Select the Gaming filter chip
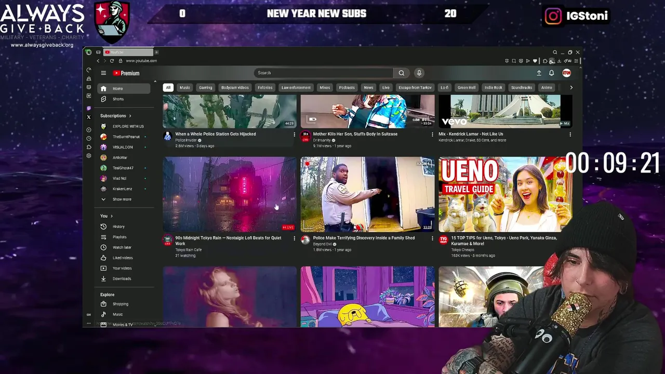This screenshot has height=374, width=665. pos(205,87)
